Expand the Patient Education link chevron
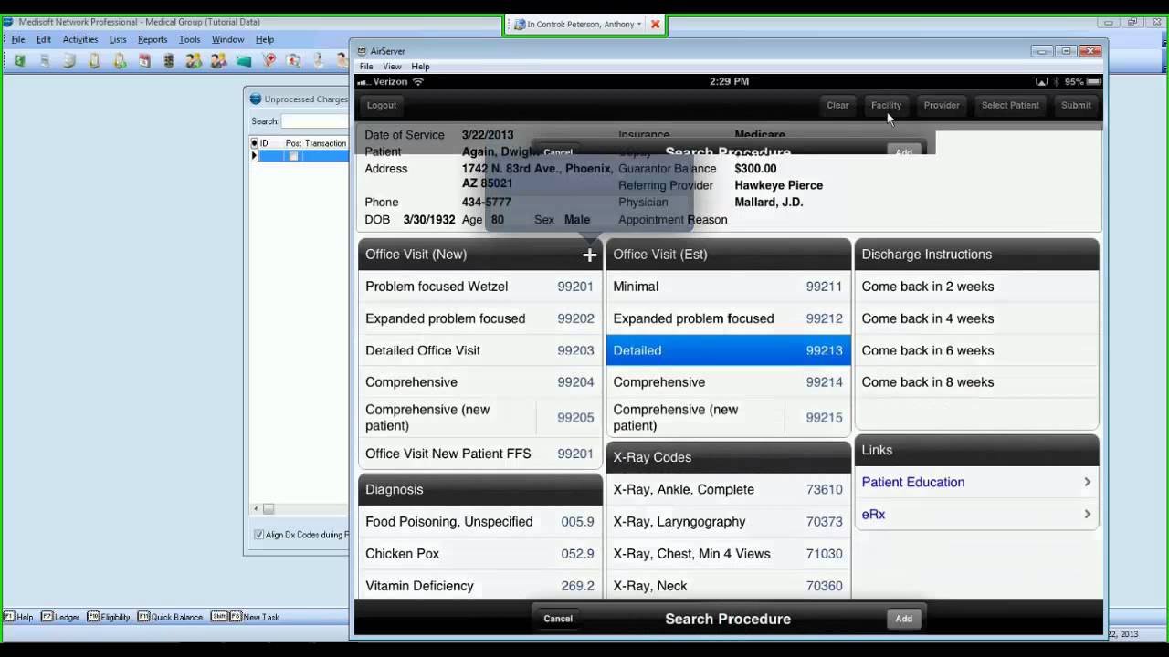Viewport: 1169px width, 657px height. pyautogui.click(x=1087, y=482)
